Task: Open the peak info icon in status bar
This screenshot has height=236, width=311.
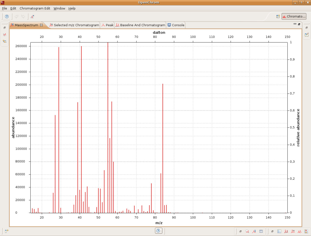Action: (254, 231)
